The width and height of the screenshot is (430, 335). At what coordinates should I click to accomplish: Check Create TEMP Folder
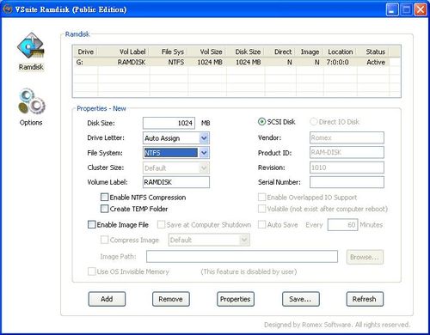click(x=105, y=209)
